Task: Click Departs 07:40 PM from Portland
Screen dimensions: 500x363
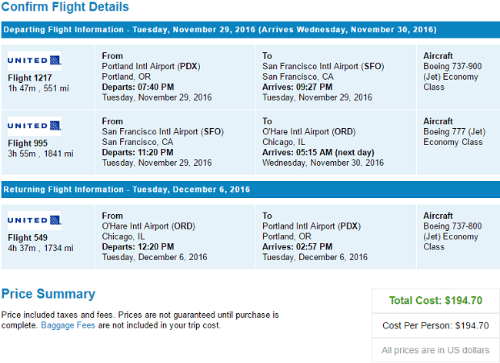Action: 138,87
